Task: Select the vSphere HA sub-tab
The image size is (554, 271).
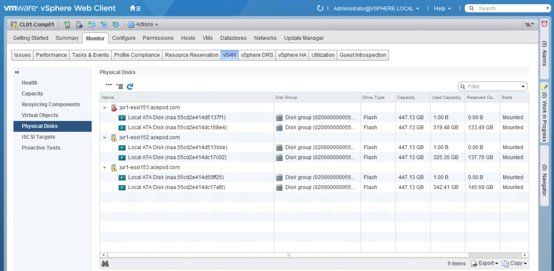Action: click(x=292, y=55)
